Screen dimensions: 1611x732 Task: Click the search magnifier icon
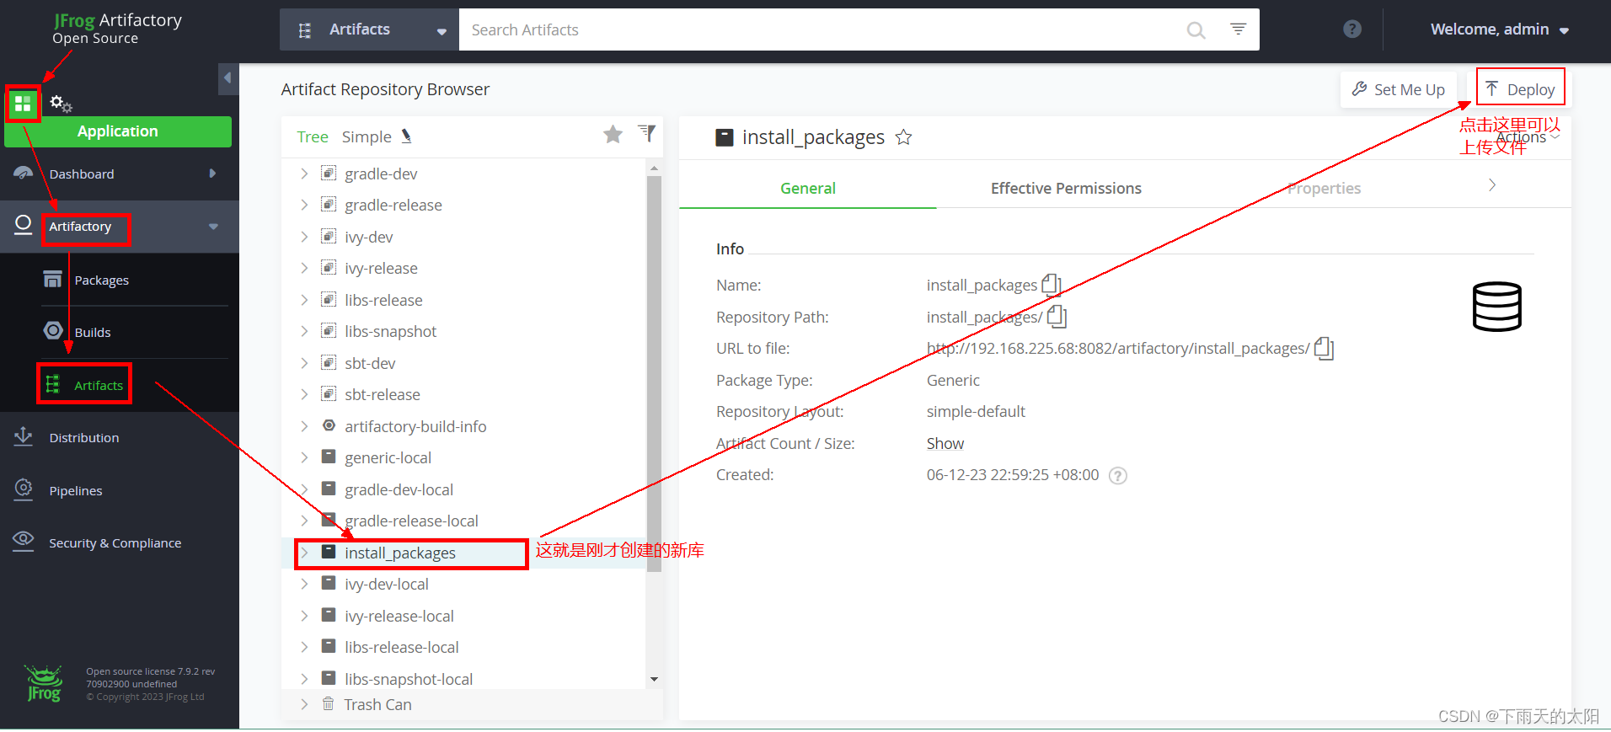click(1196, 30)
